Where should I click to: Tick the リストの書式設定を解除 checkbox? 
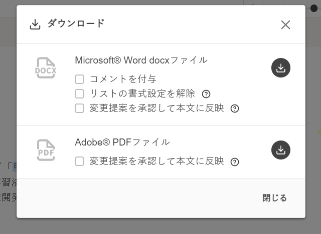(79, 93)
